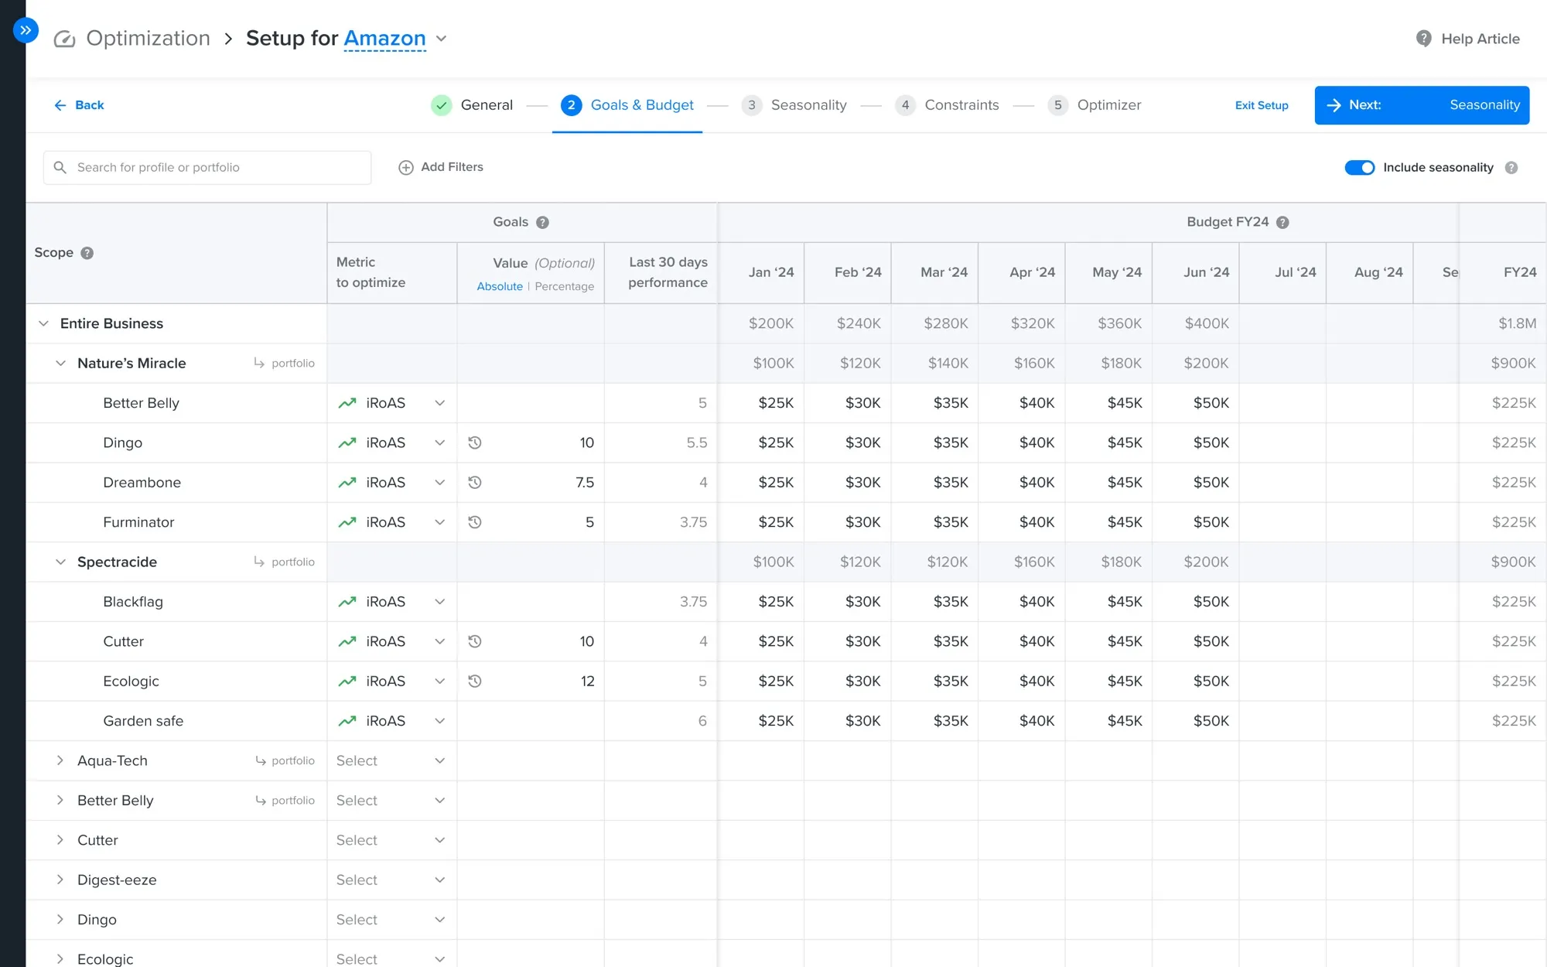Select Percentage value mode
Image resolution: width=1547 pixels, height=967 pixels.
565,286
